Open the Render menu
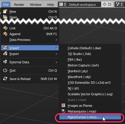Screen dimensions: 125x124 click(19, 5)
